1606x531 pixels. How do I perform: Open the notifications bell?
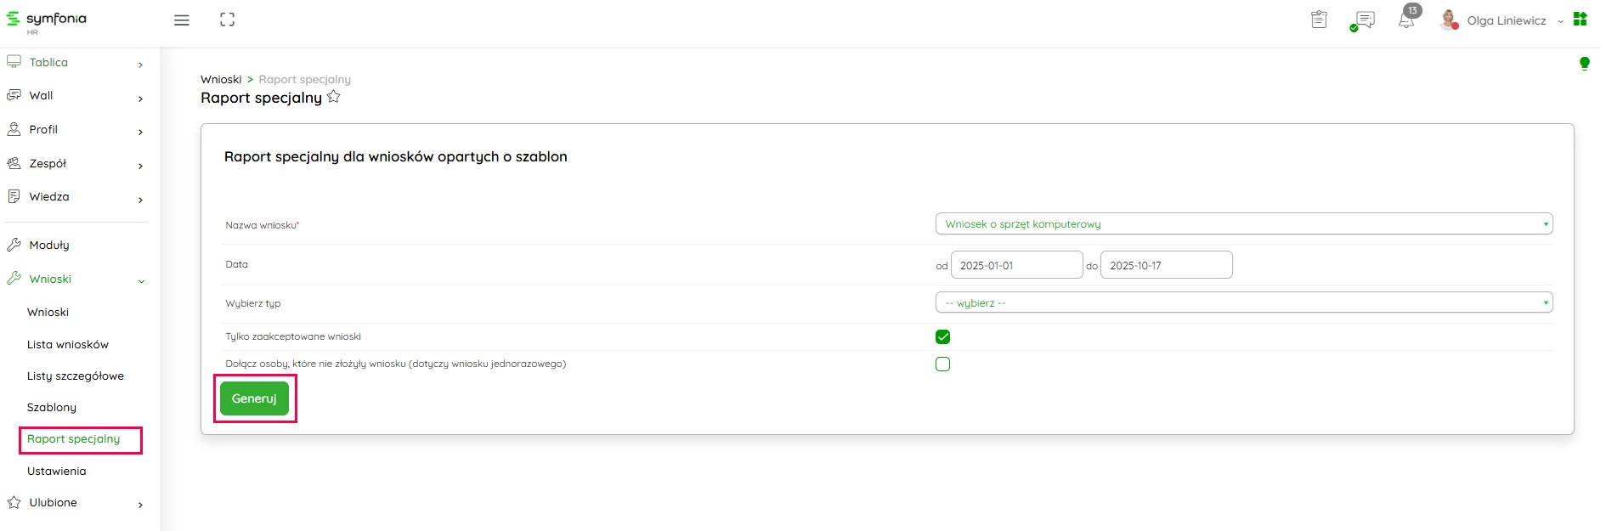1406,20
